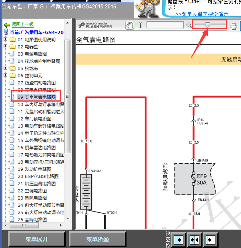
Task: Click the document icon of 03 电源电路图
Action: 12,54
